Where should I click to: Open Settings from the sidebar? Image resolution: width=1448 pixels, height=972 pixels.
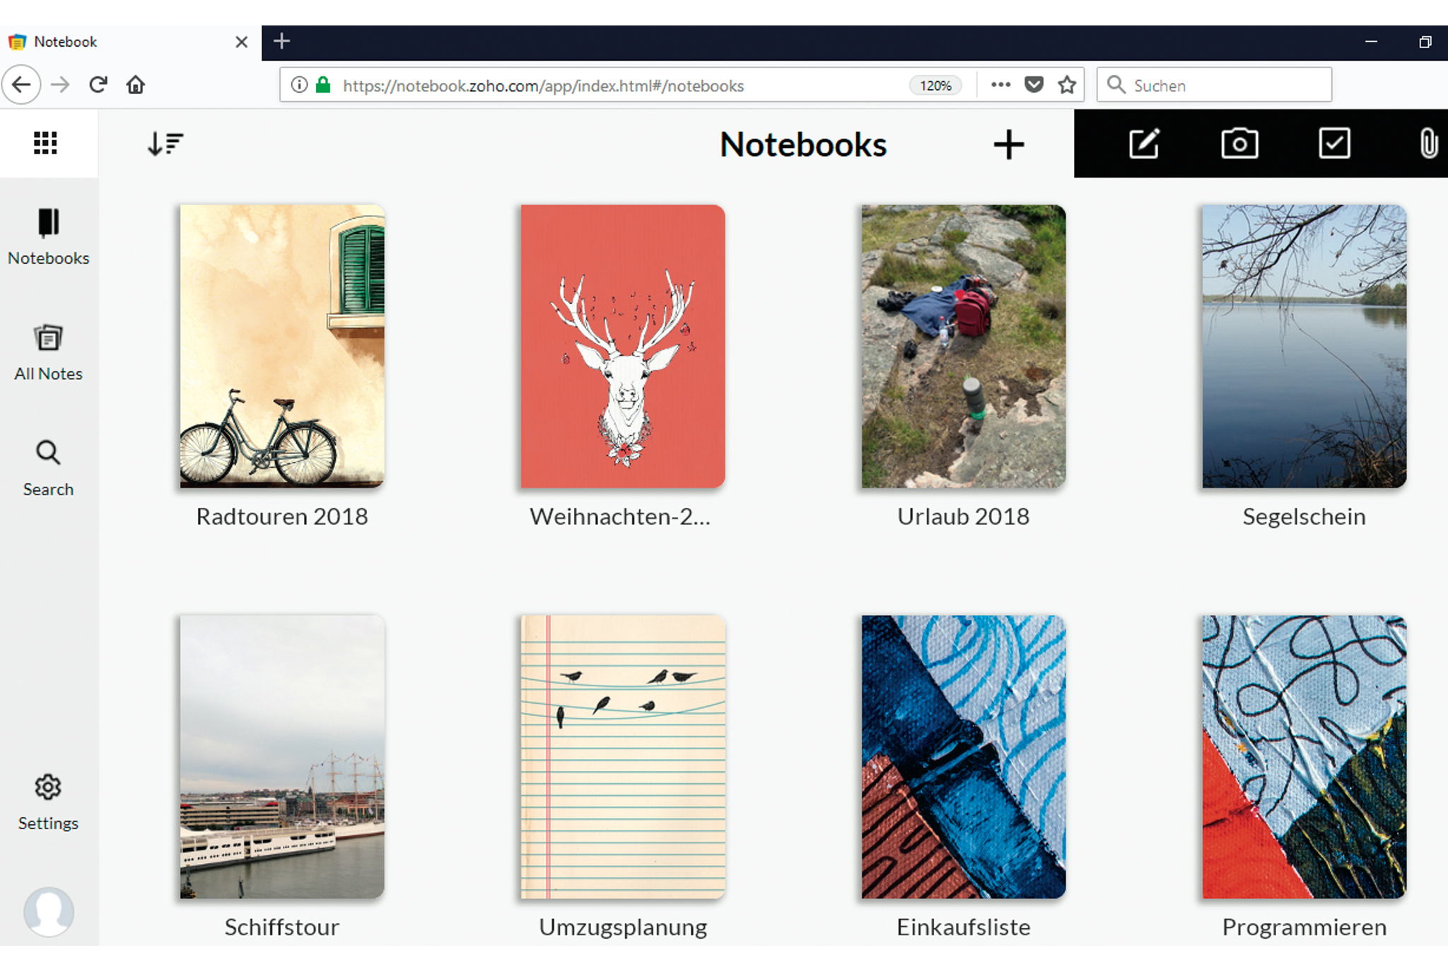(x=48, y=802)
